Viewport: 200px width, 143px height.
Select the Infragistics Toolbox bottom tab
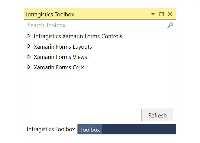(51, 129)
